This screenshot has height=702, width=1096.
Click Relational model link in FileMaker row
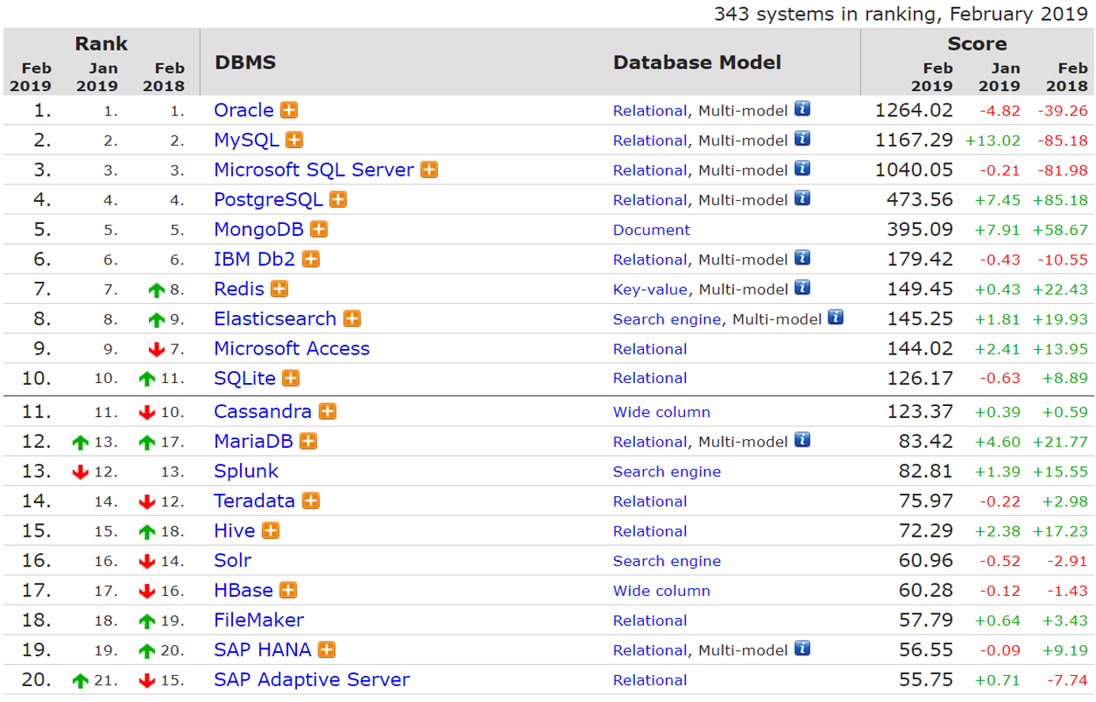coord(650,621)
